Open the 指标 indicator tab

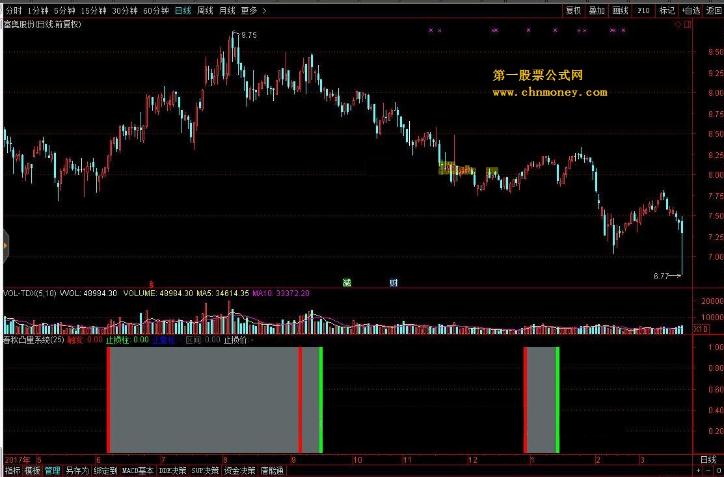[13, 470]
